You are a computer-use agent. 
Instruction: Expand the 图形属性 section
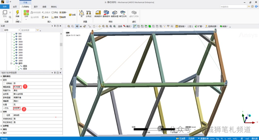(x=1, y=76)
